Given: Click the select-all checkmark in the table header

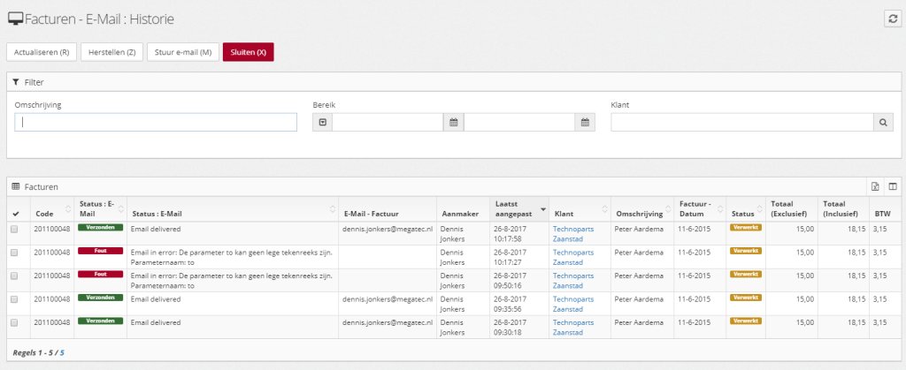Looking at the screenshot, I should pyautogui.click(x=15, y=214).
